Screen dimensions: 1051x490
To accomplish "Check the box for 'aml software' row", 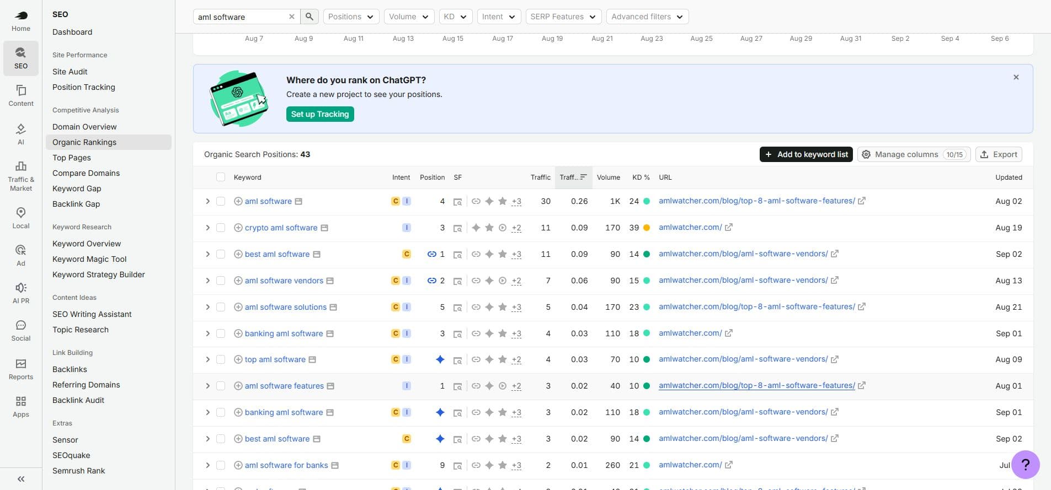I will (x=221, y=201).
